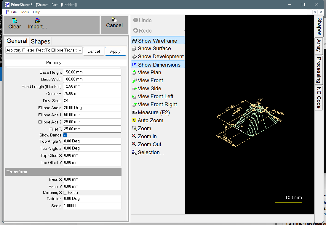The height and width of the screenshot is (225, 326).
Task: Open the Tools menu
Action: pyautogui.click(x=25, y=12)
